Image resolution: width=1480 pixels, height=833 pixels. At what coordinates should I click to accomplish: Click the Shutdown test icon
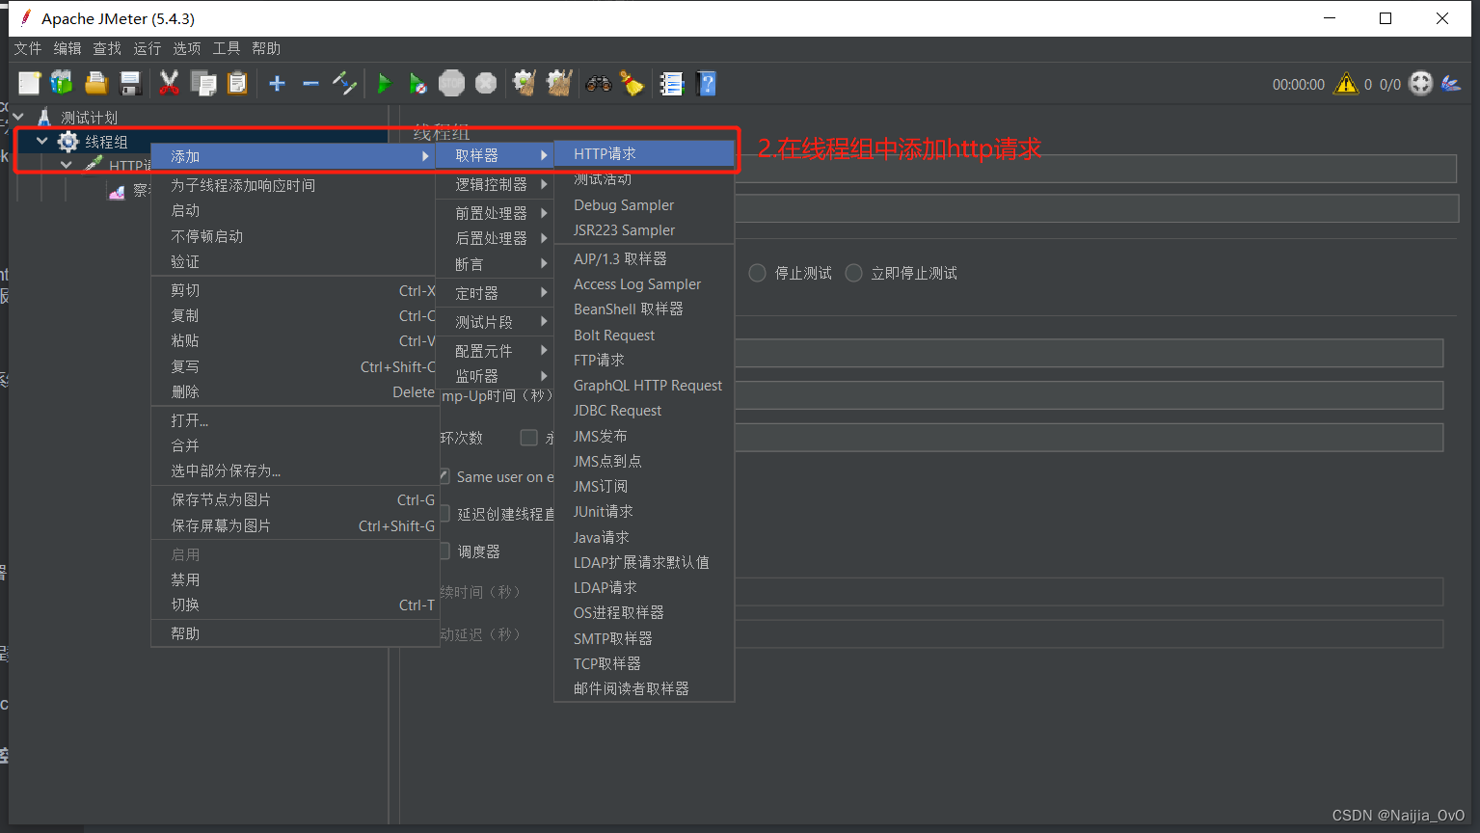(486, 84)
